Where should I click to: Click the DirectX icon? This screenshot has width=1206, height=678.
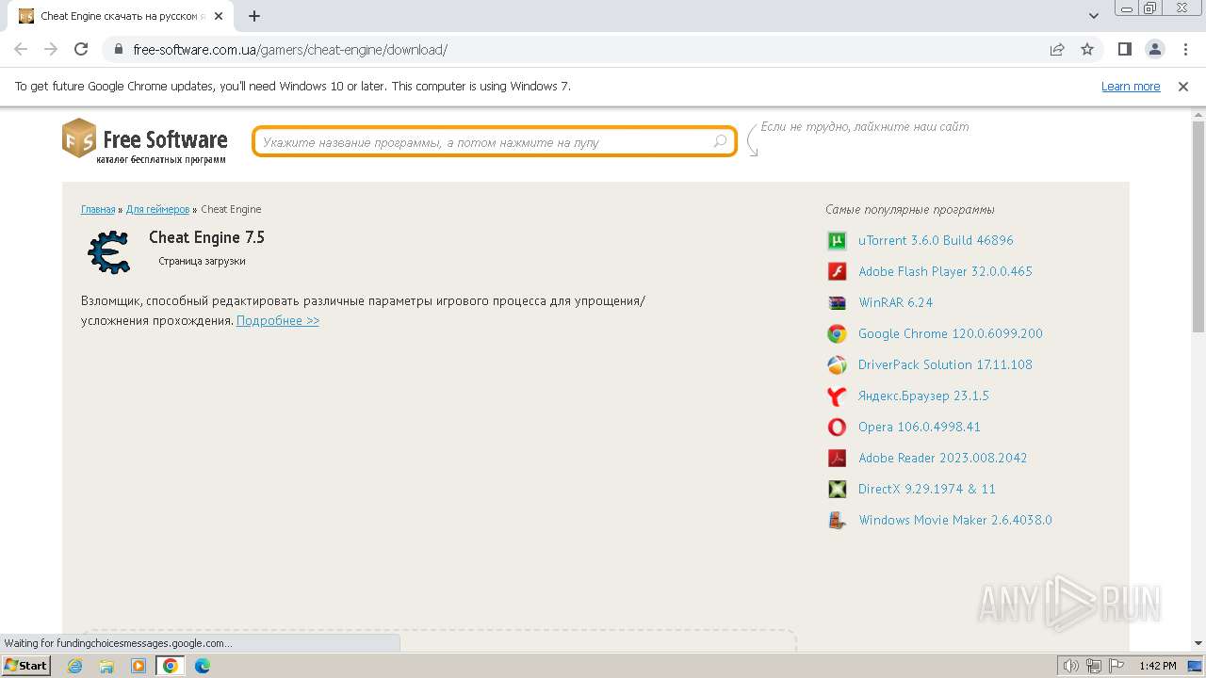pyautogui.click(x=837, y=489)
